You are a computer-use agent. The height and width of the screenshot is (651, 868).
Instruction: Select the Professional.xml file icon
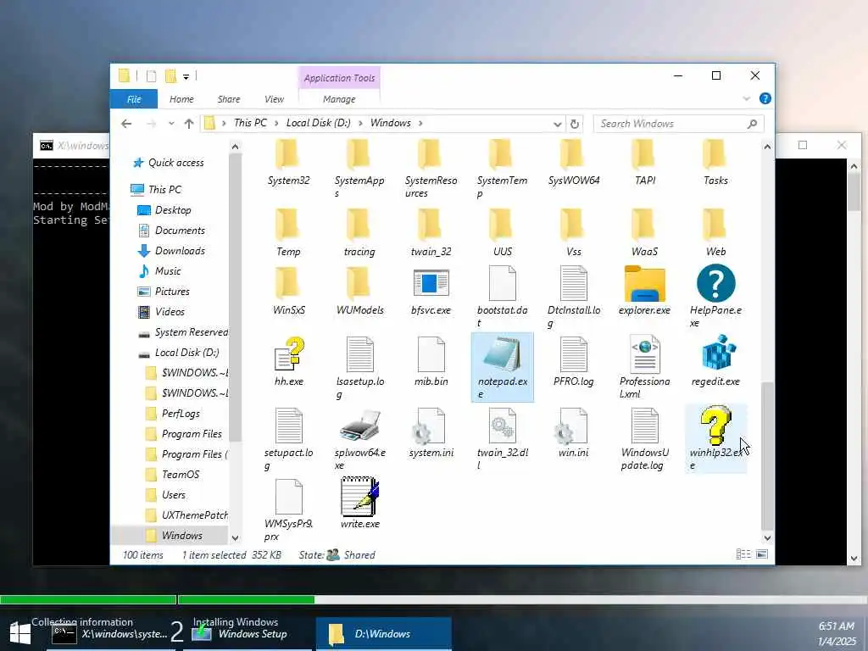(x=644, y=354)
